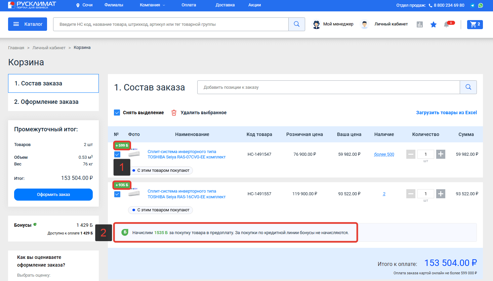Uncheck the RAS-07CVG-EE item checkbox
This screenshot has width=493, height=281.
(x=117, y=154)
